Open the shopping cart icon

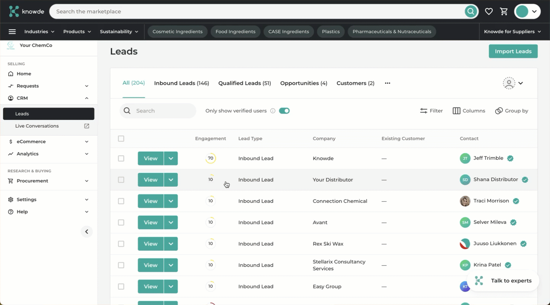click(504, 11)
